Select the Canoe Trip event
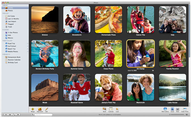 [x=140, y=20]
